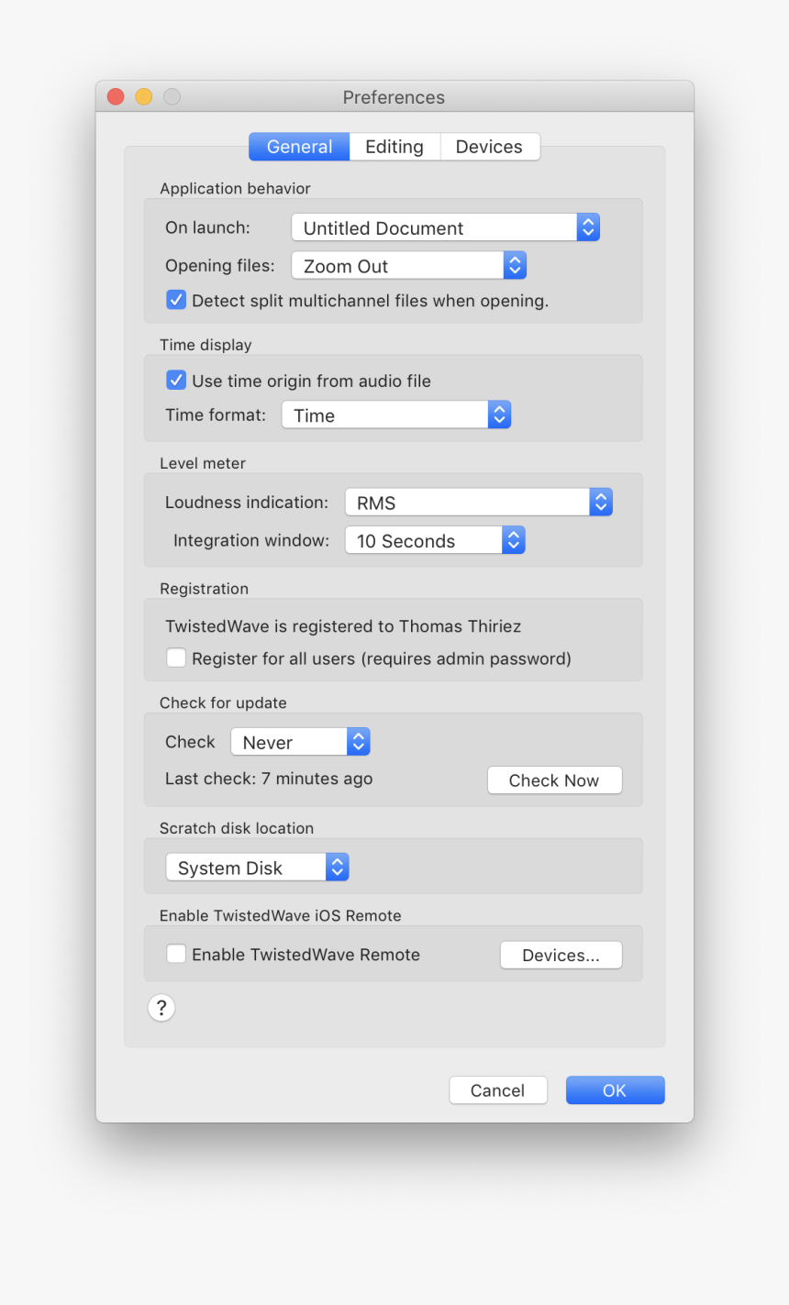Select the General tab
The image size is (789, 1305).
[298, 146]
